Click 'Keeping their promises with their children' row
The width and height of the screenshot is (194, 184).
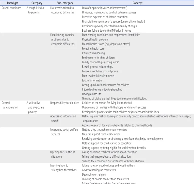pyautogui.click(x=120, y=112)
